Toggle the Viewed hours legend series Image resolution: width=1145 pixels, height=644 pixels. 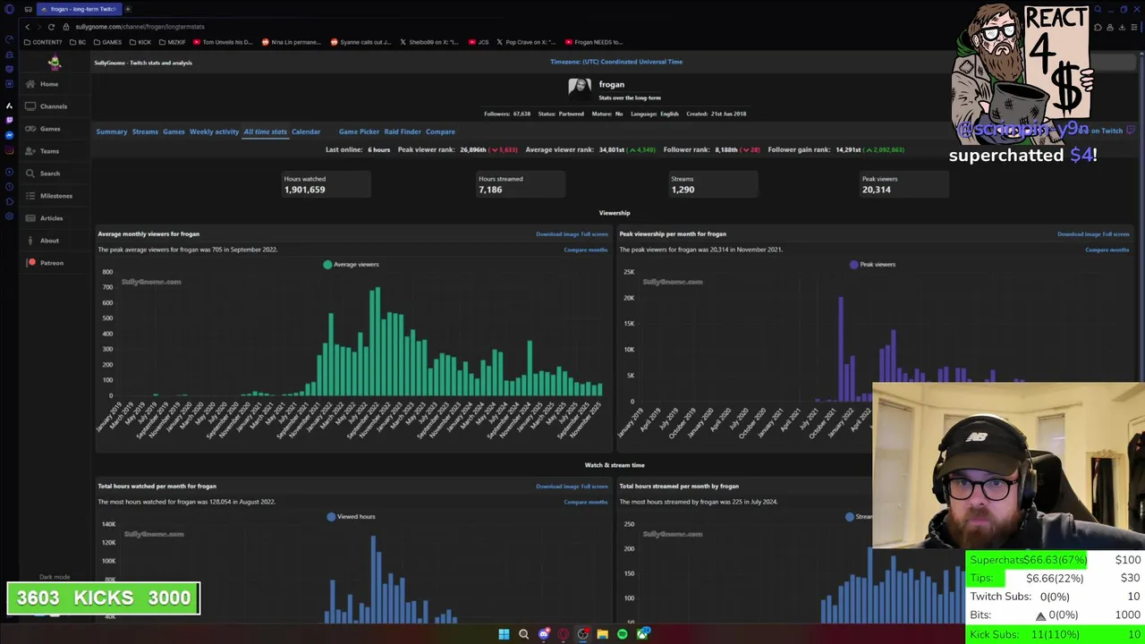point(351,516)
